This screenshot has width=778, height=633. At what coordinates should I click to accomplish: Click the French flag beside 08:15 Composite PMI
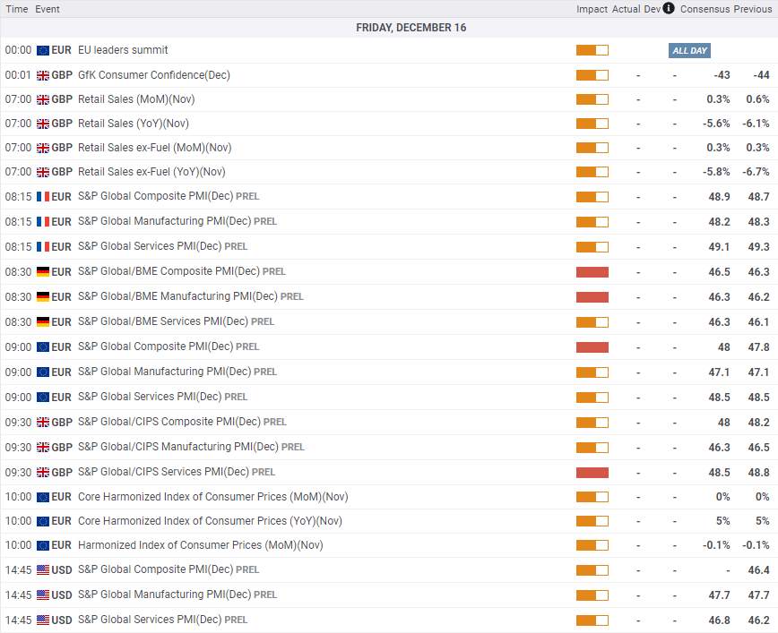(43, 197)
